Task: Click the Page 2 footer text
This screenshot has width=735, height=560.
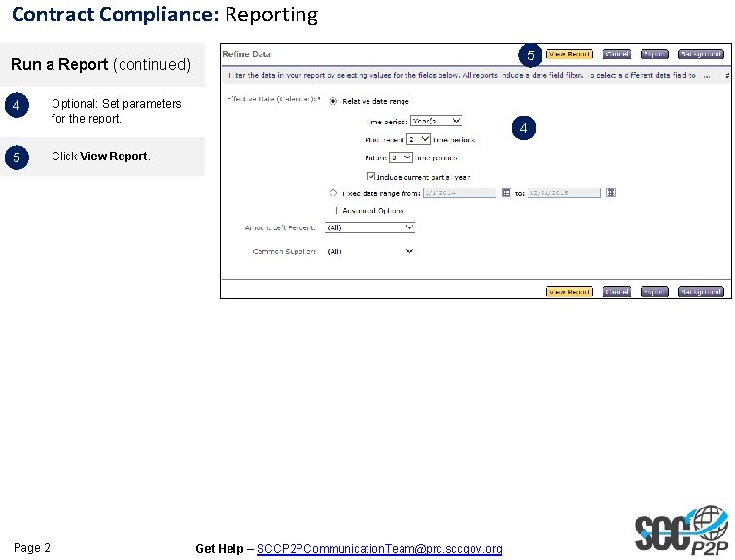Action: click(32, 547)
